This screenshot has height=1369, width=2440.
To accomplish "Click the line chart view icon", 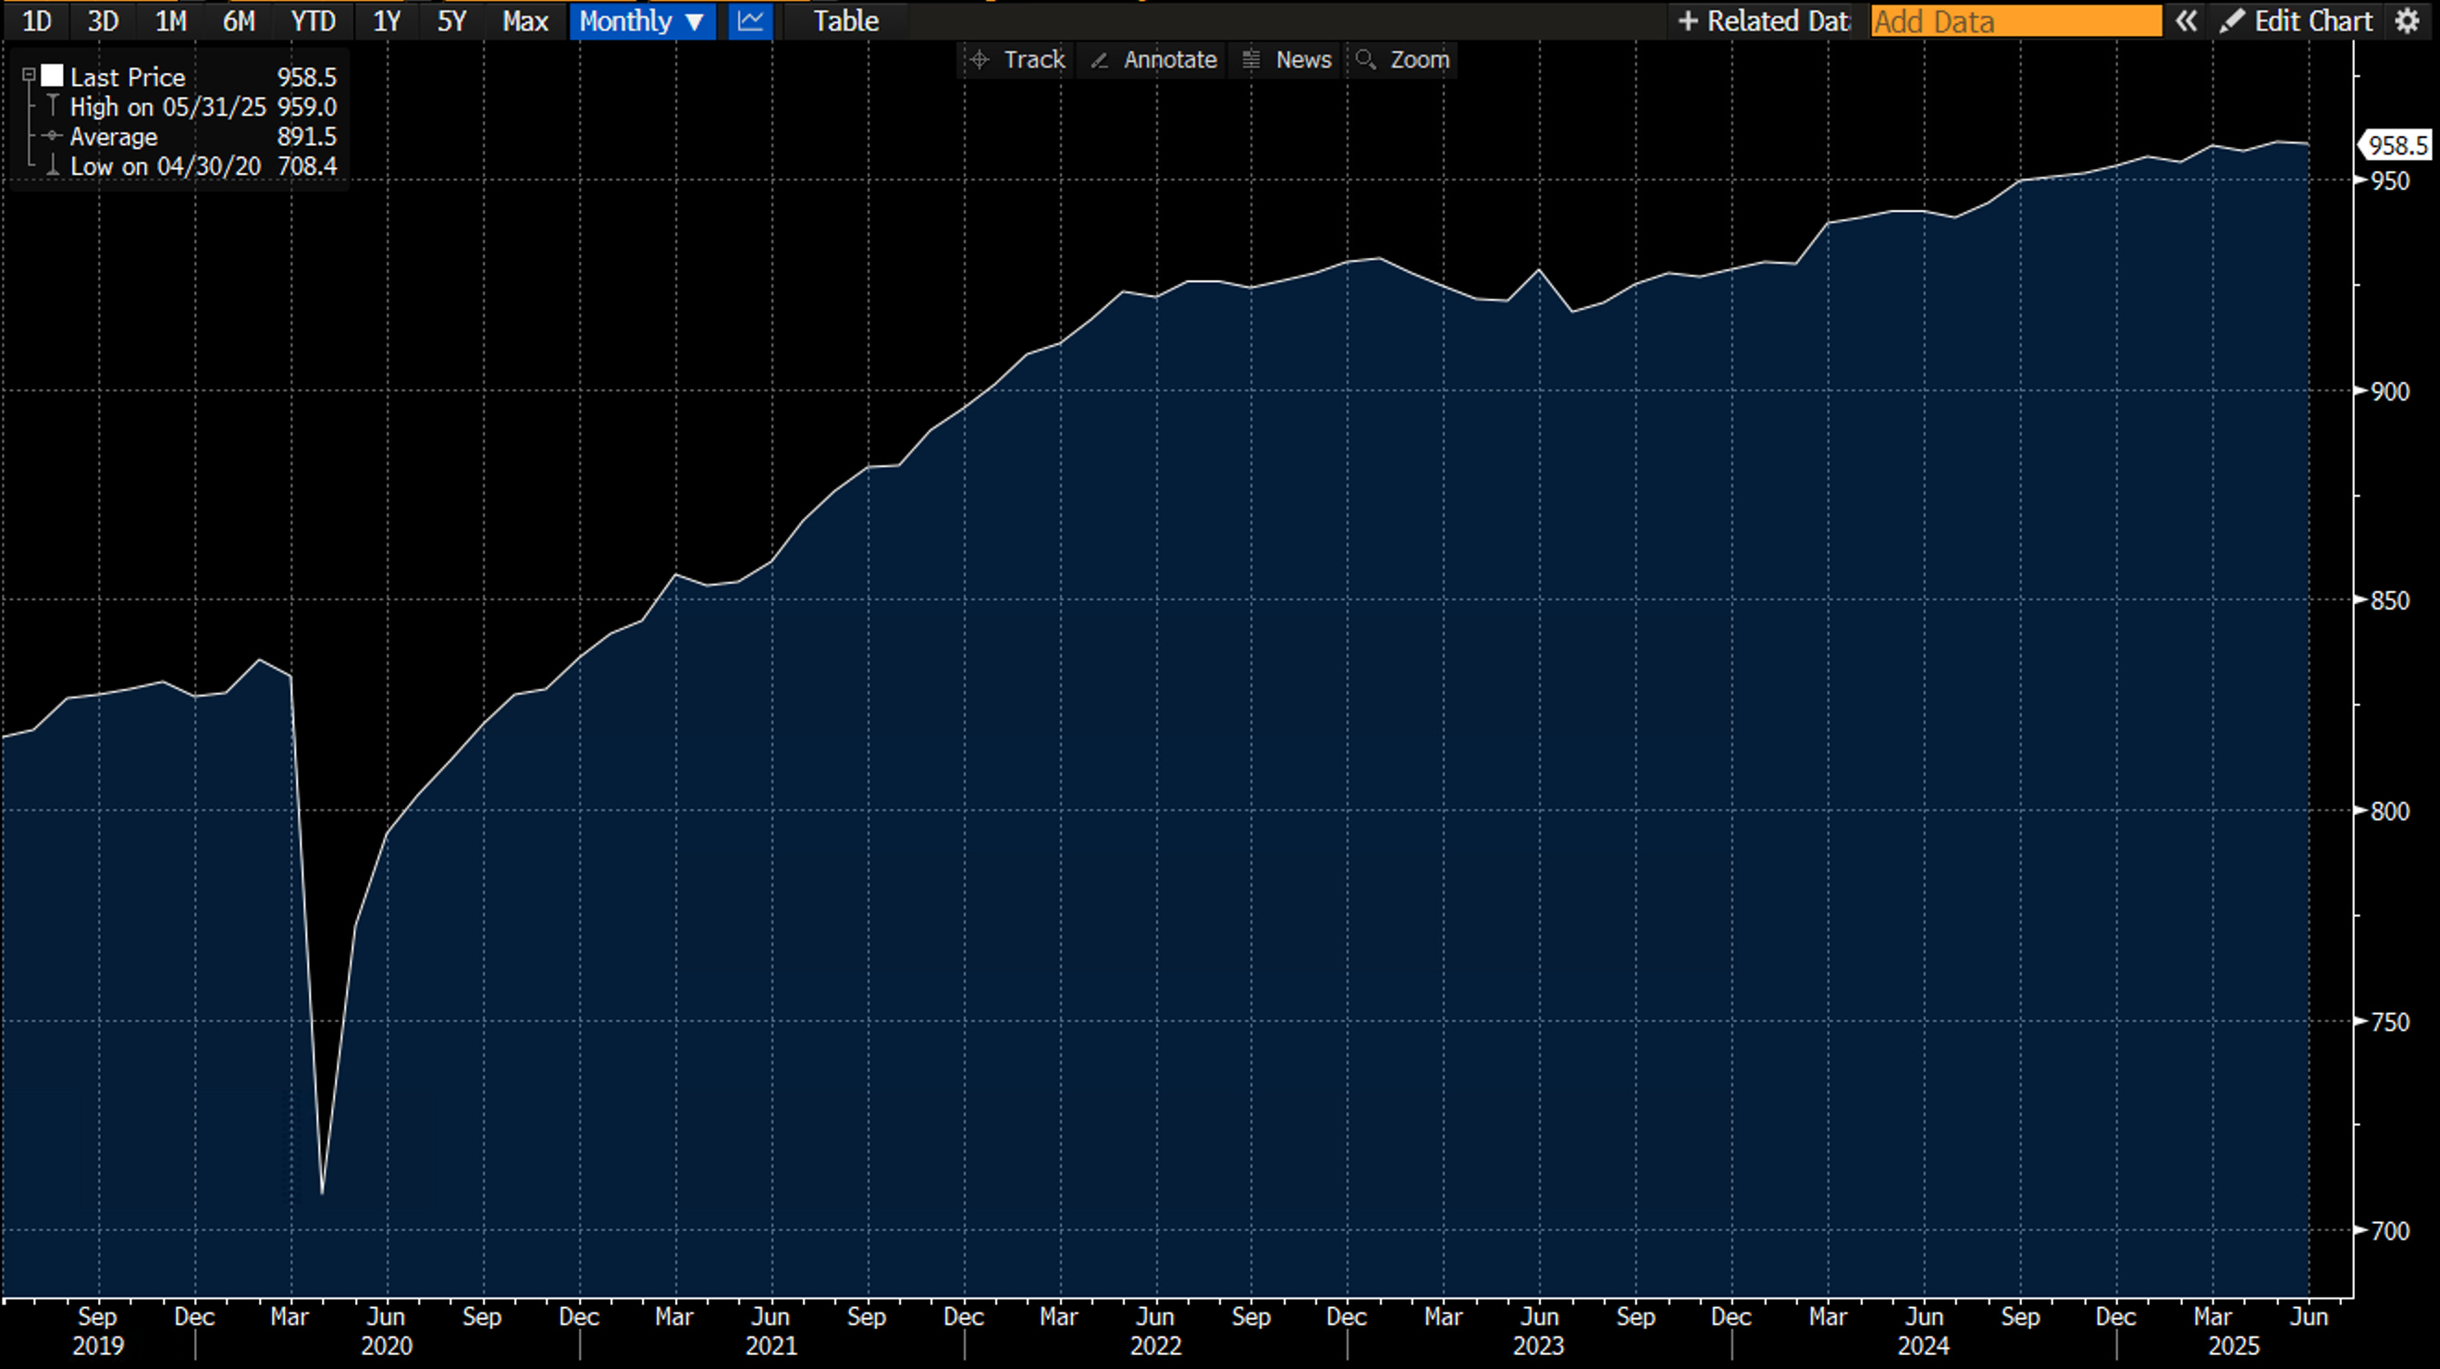I will (x=750, y=21).
